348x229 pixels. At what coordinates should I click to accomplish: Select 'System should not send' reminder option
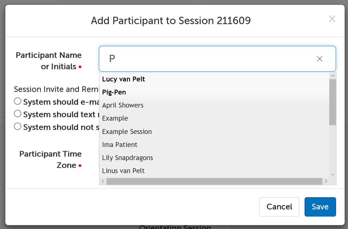tap(17, 126)
